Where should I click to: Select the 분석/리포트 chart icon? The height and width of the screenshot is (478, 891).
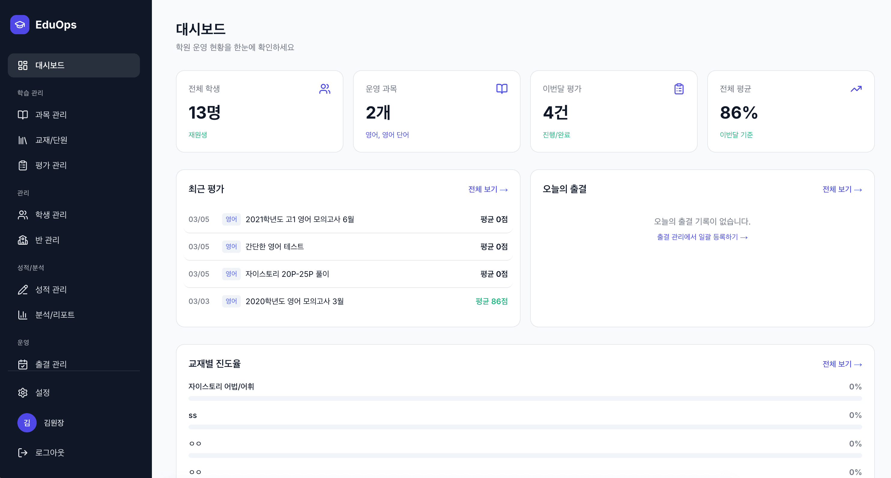(23, 315)
